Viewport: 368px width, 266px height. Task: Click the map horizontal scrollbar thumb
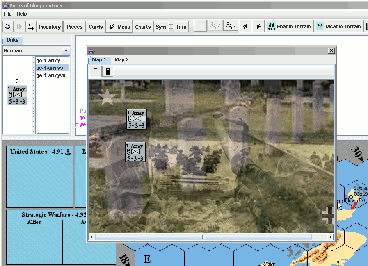click(203, 237)
